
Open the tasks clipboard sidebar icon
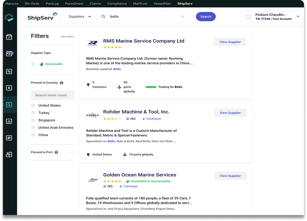(x=9, y=37)
